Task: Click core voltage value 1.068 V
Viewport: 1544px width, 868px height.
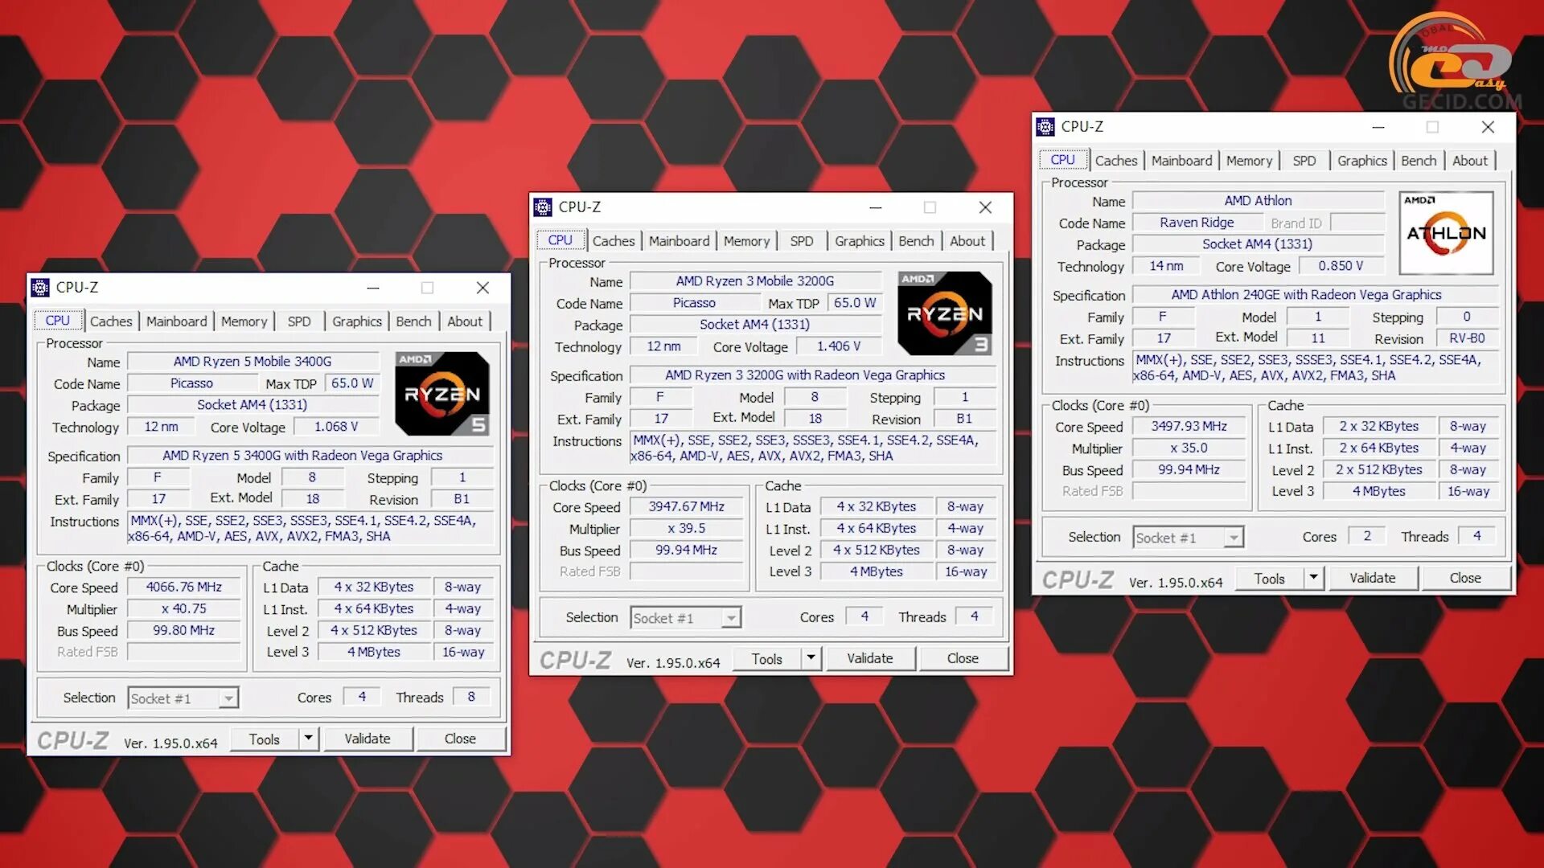Action: point(336,427)
